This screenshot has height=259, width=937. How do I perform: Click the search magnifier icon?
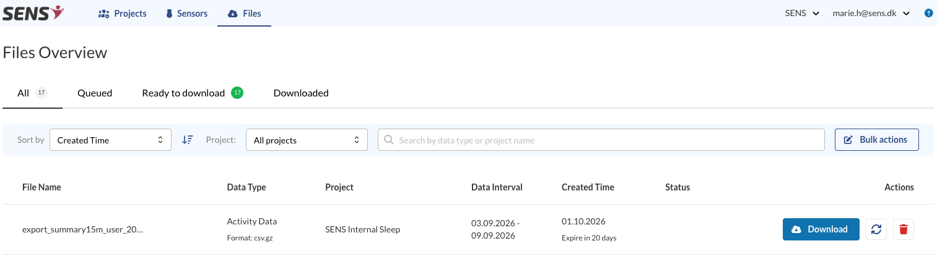(x=389, y=140)
